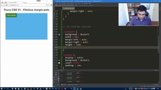
Task: Open the TODO tool window tab
Action: [x=64, y=85]
